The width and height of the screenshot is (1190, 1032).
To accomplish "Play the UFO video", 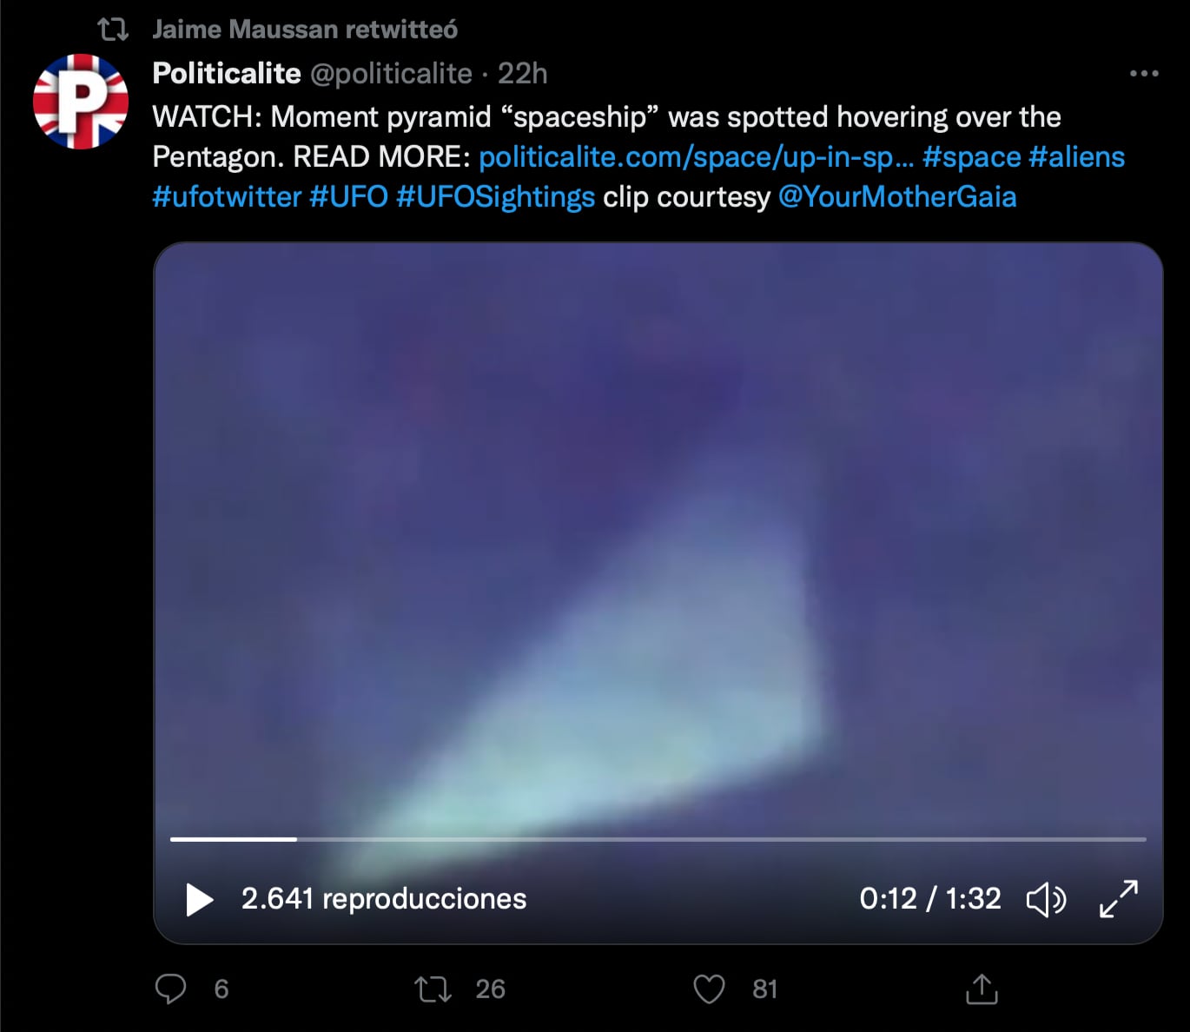I will point(200,899).
